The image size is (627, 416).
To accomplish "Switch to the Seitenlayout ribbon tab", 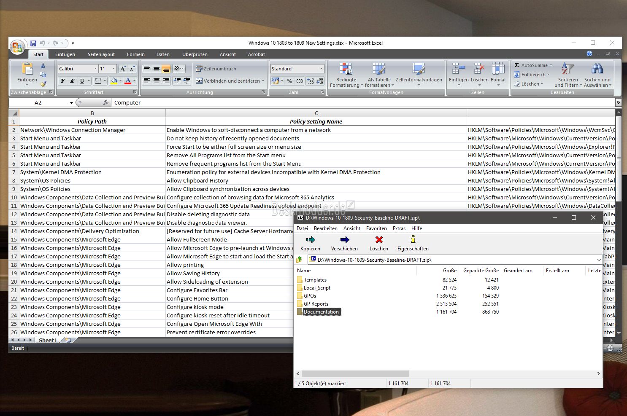I will 101,54.
